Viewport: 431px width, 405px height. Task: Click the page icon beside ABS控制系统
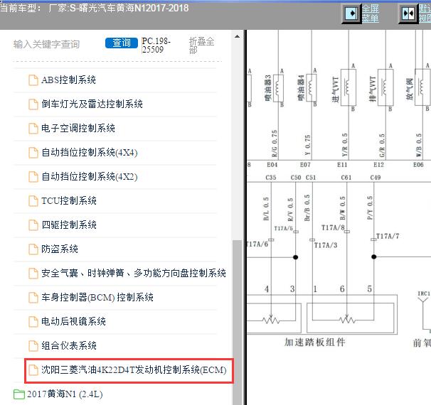point(33,80)
